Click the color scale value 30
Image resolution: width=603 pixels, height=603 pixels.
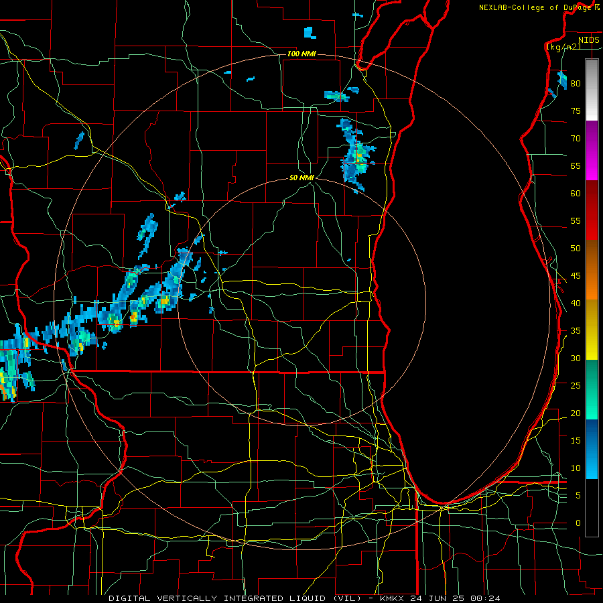click(x=576, y=358)
